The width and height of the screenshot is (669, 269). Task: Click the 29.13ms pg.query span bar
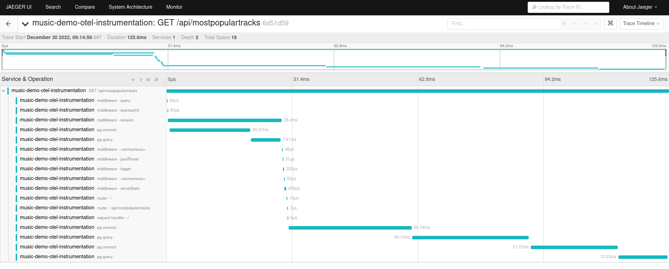470,238
